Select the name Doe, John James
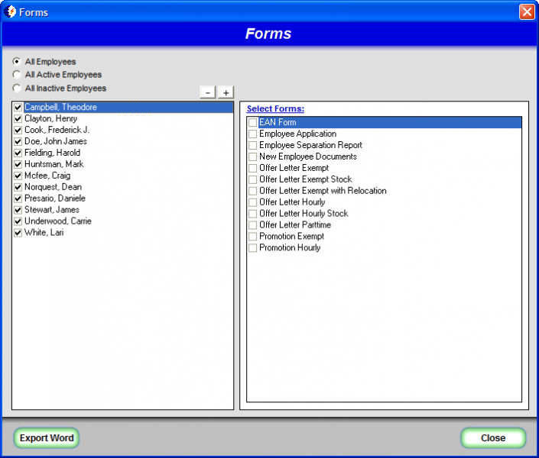The width and height of the screenshot is (539, 458). [x=56, y=141]
